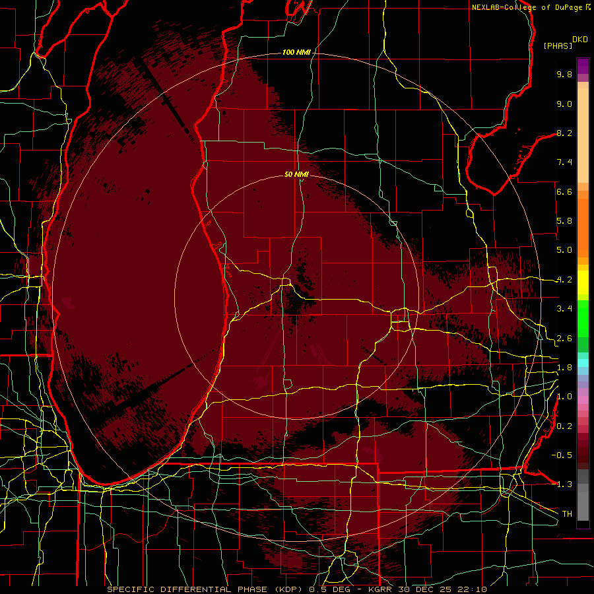
Task: Click the yellow segment of the color bar
Action: click(583, 282)
